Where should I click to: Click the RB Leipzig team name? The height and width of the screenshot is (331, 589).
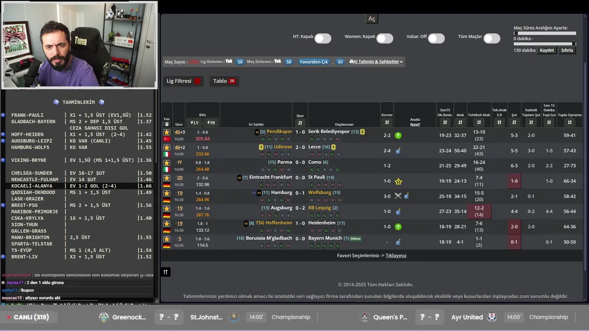pos(319,208)
